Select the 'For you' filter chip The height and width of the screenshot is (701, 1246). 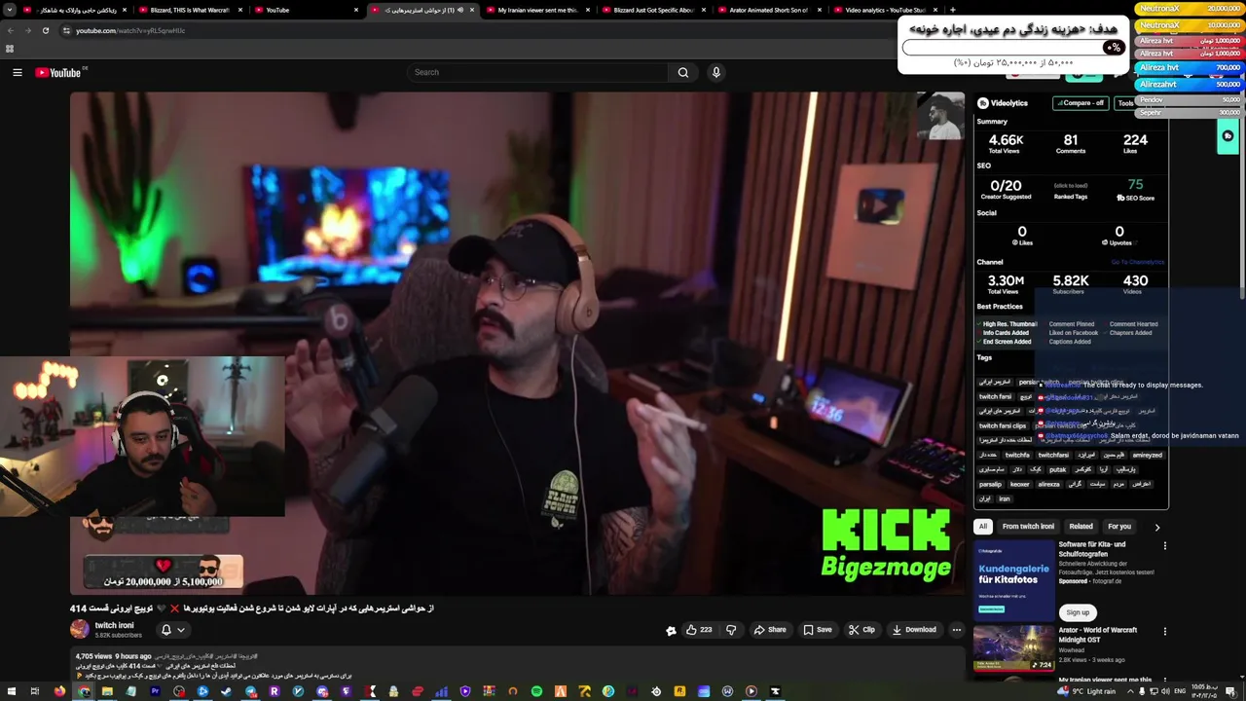pyautogui.click(x=1119, y=527)
